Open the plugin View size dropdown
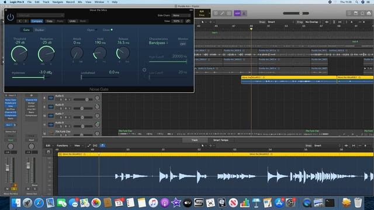This screenshot has height=210, width=374. (x=178, y=21)
